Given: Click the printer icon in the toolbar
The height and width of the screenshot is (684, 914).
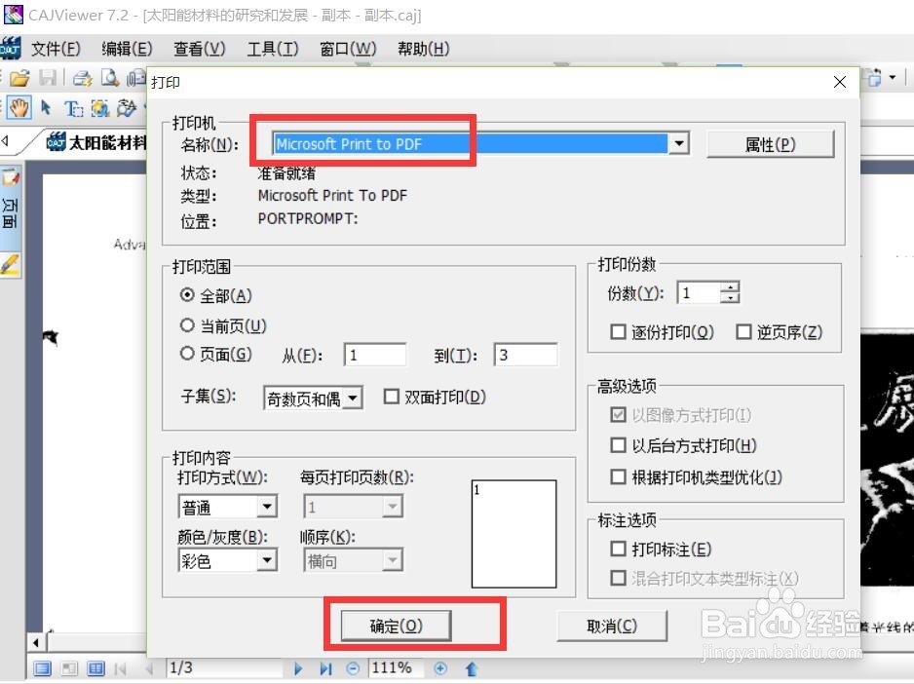Looking at the screenshot, I should 82,78.
